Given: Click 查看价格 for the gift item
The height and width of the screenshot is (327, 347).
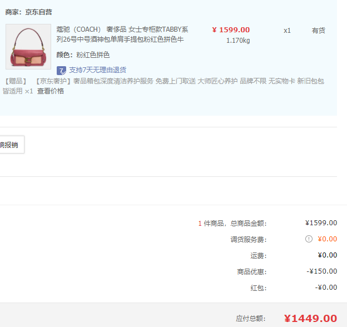Looking at the screenshot, I should point(51,91).
